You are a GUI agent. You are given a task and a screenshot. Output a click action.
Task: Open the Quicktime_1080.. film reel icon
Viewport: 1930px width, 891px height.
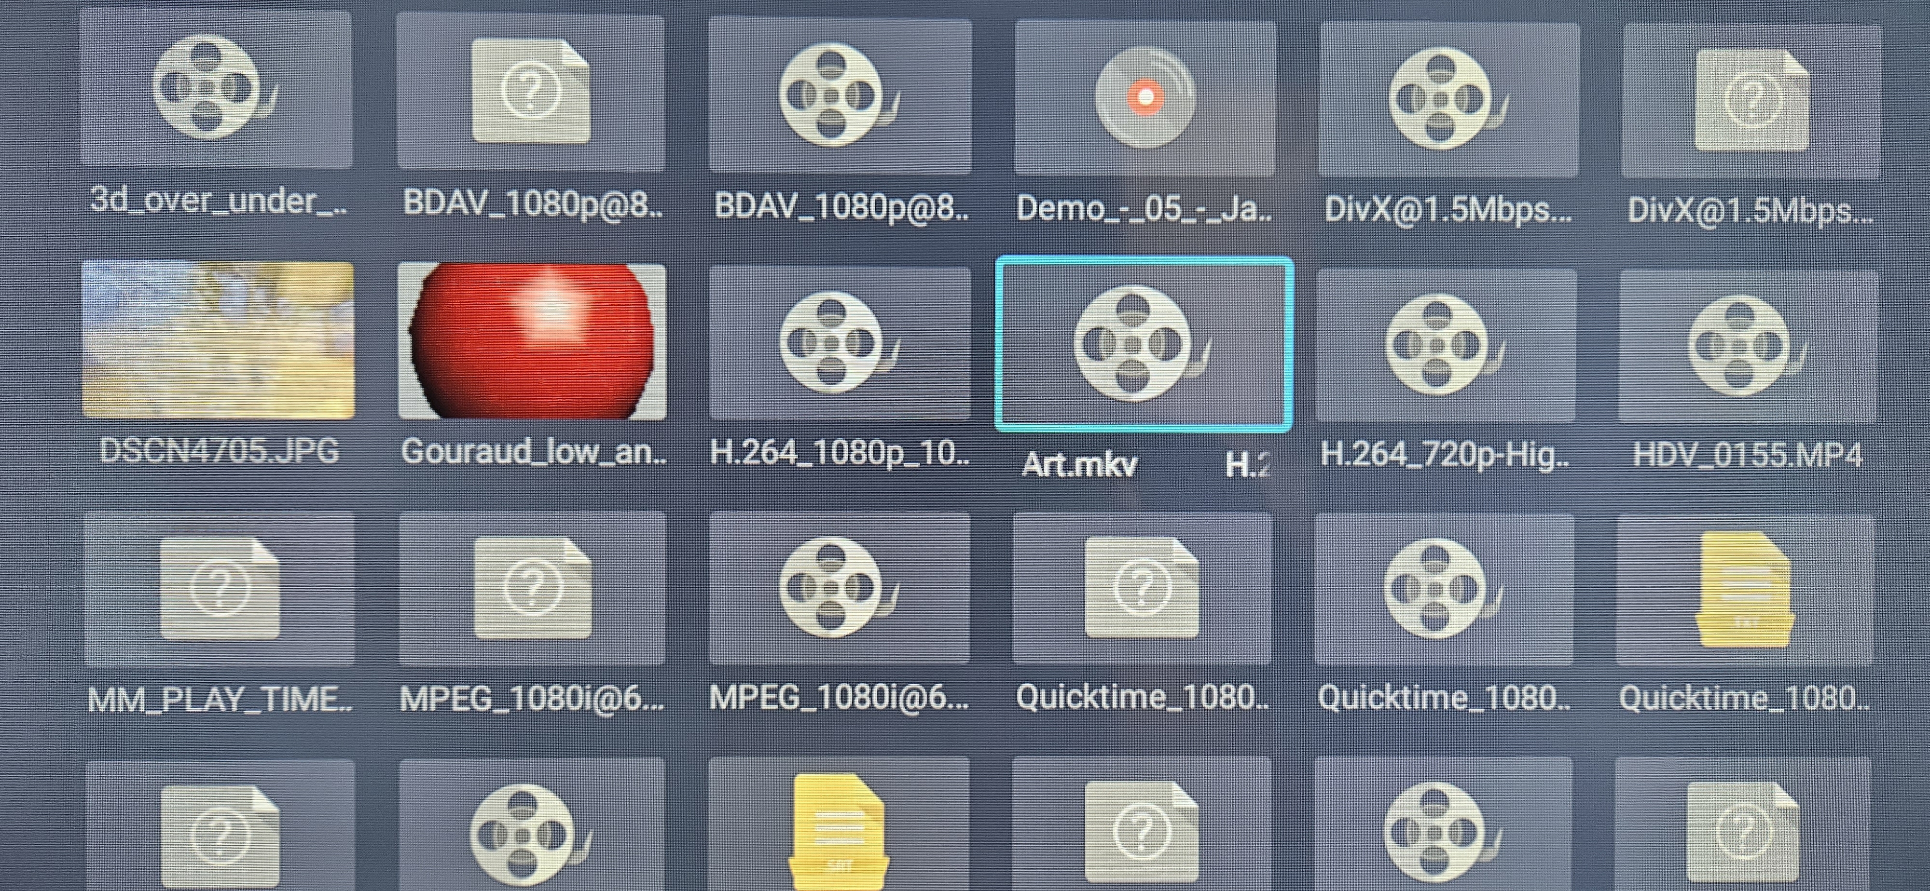1443,589
